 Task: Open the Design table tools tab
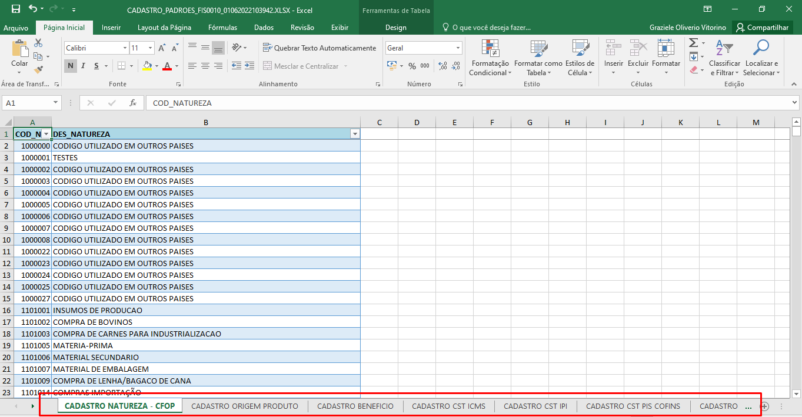pyautogui.click(x=396, y=28)
